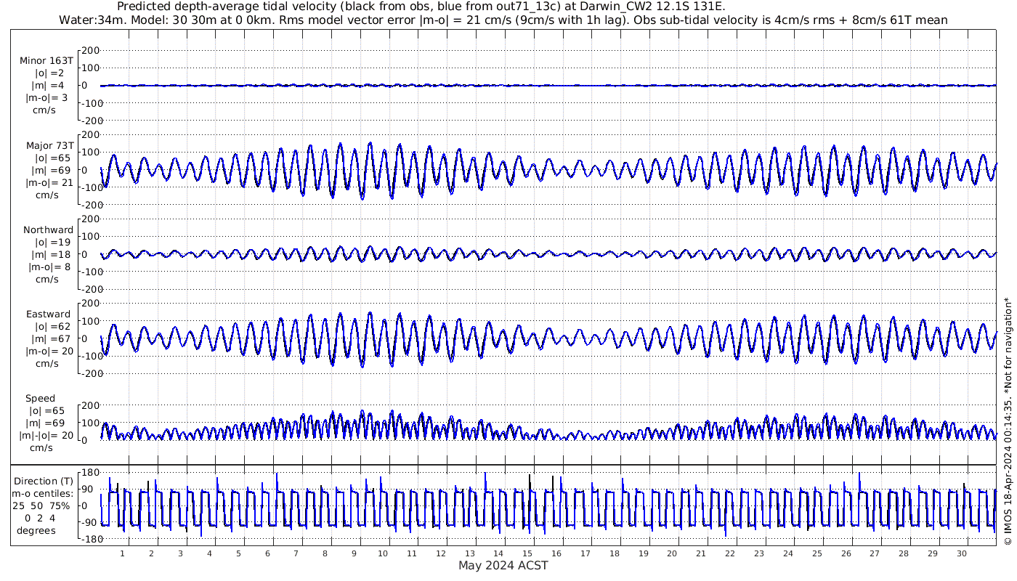Click day '9' on the date axis
The width and height of the screenshot is (1017, 581).
pos(354,553)
